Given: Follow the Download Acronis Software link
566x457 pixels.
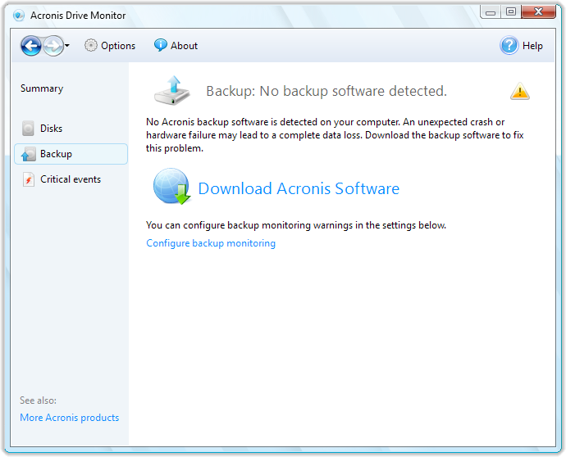Looking at the screenshot, I should [299, 188].
